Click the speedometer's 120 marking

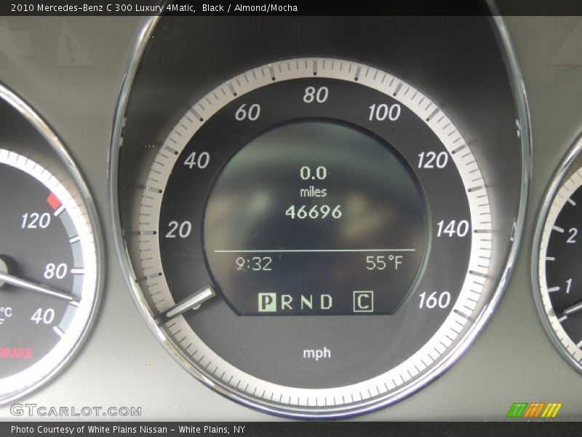(432, 160)
